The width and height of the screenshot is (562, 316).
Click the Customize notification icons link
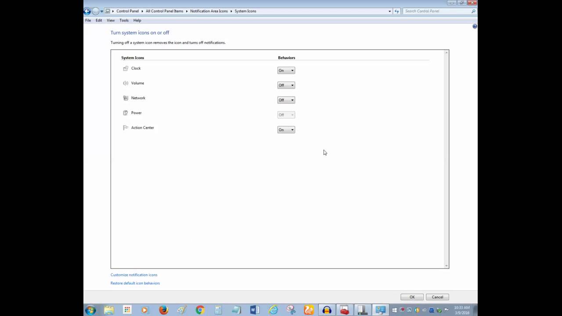[134, 275]
